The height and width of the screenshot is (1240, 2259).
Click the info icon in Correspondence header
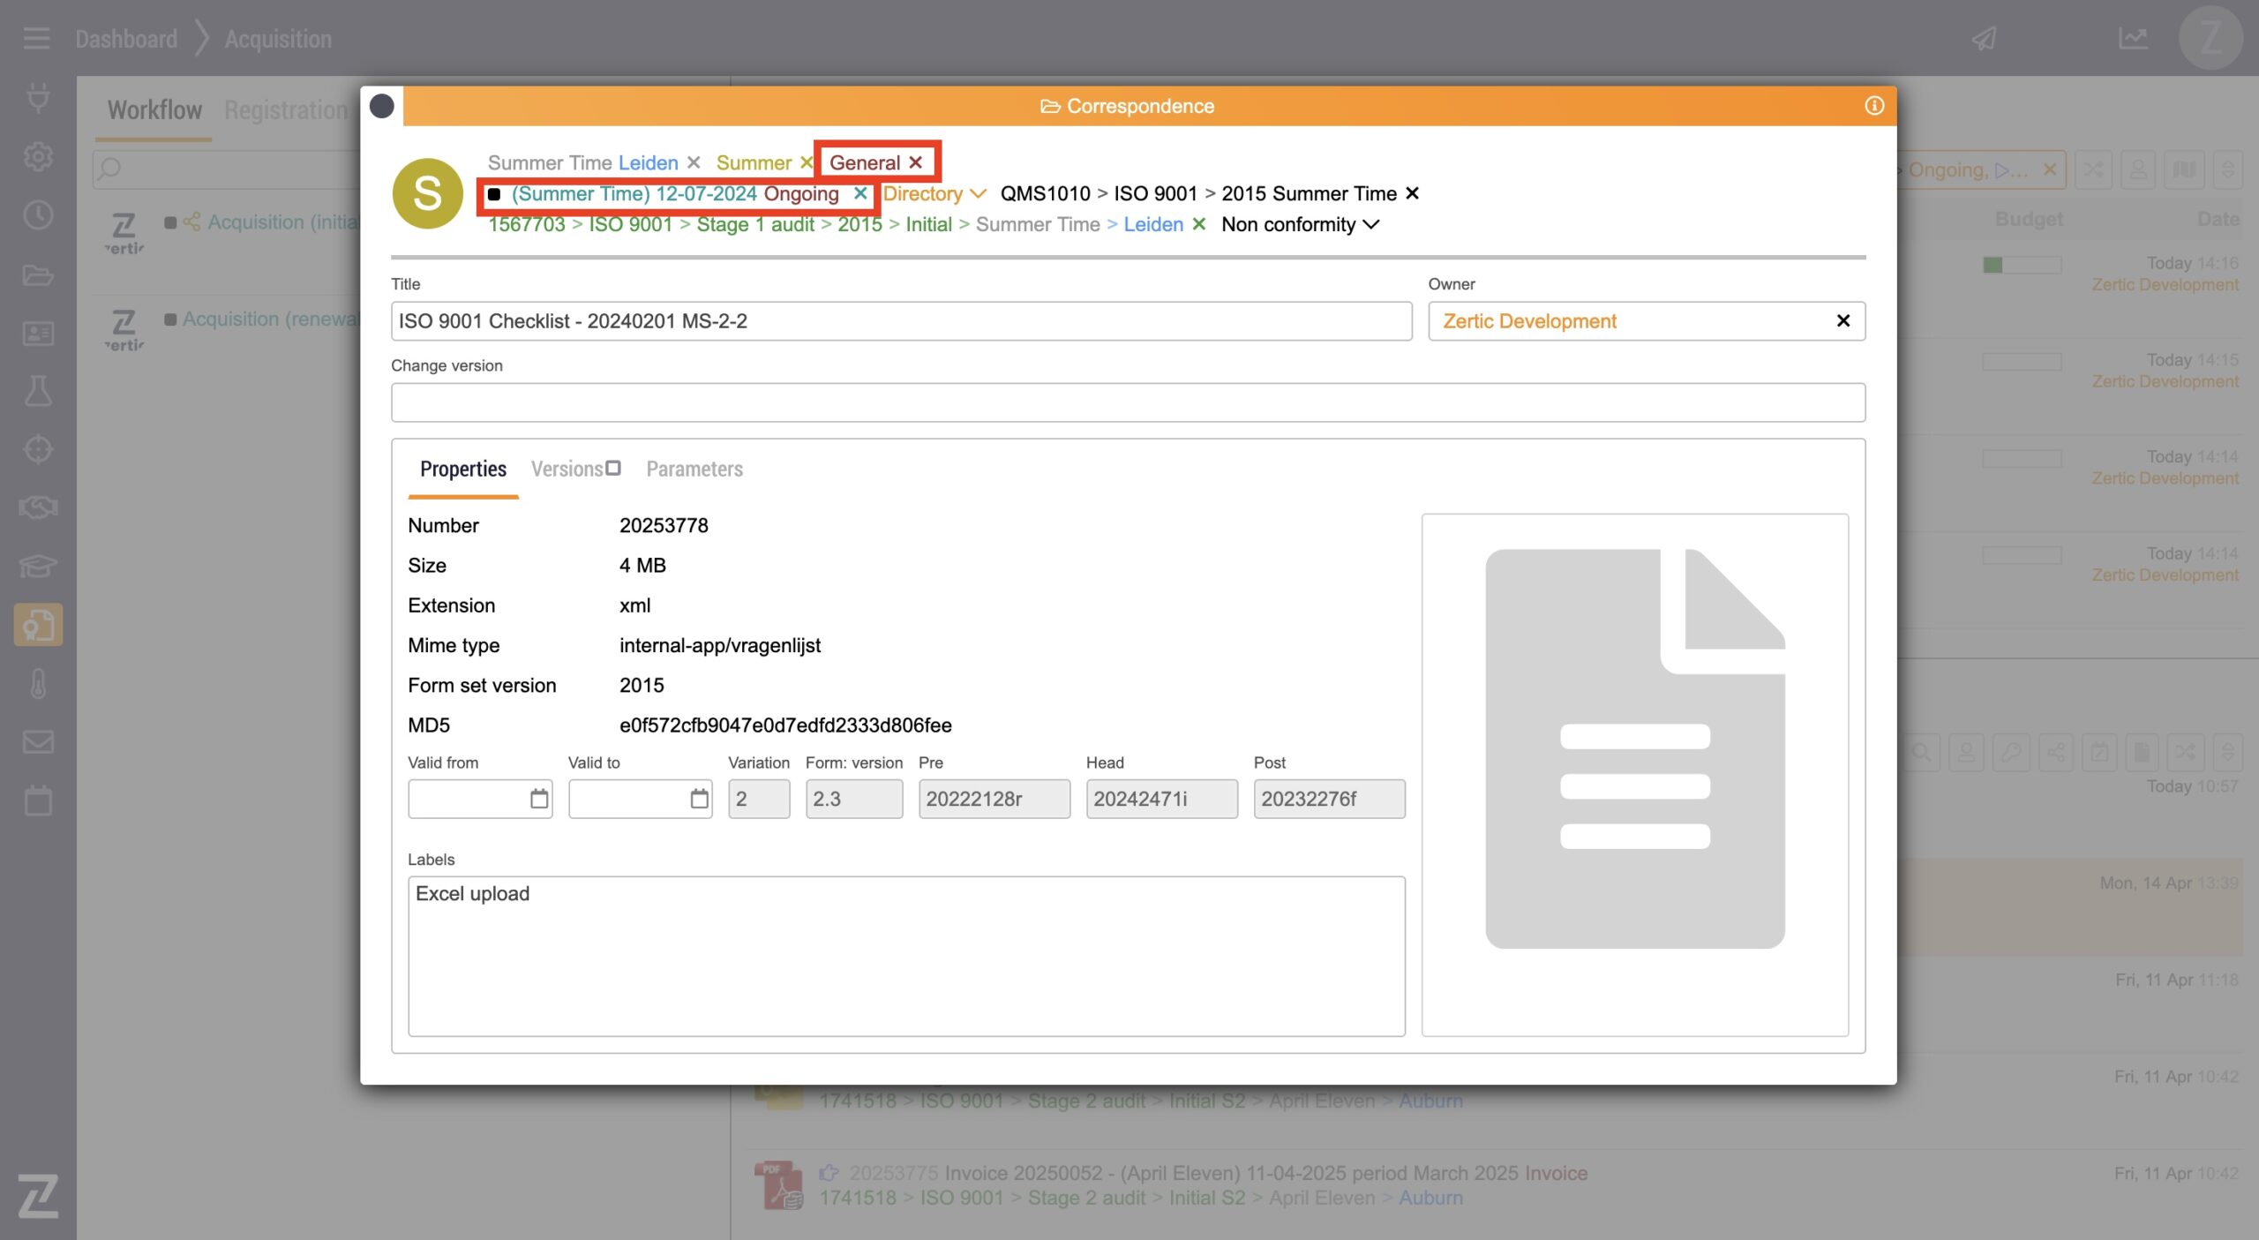(x=1874, y=106)
